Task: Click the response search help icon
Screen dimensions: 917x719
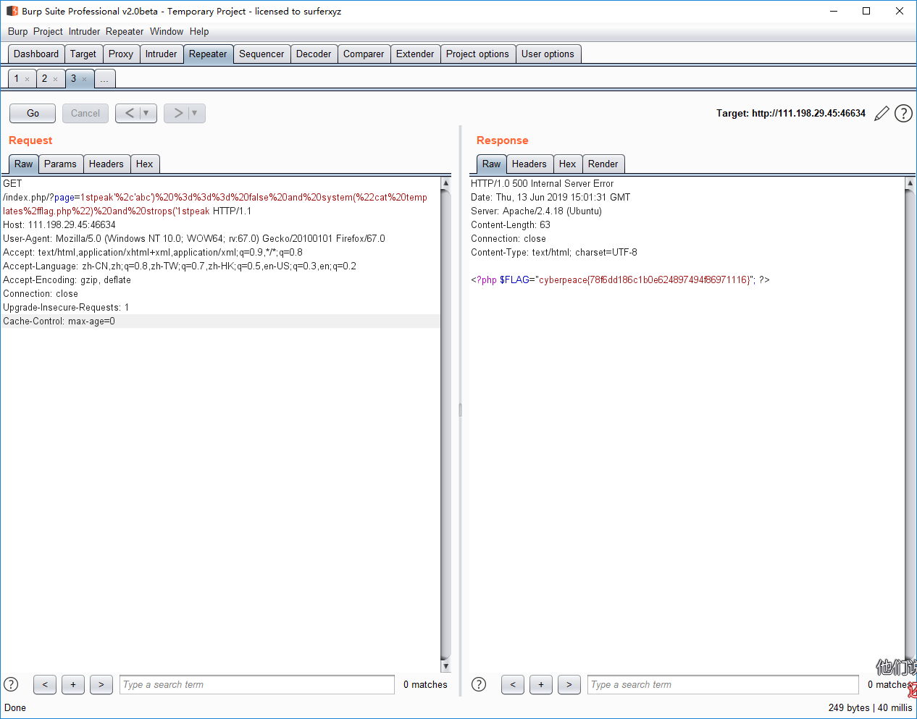Action: (479, 684)
